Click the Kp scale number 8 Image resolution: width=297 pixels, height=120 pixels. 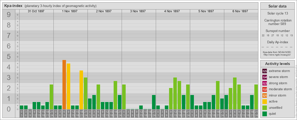(x=9, y=25)
